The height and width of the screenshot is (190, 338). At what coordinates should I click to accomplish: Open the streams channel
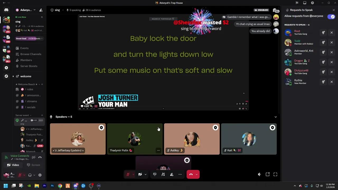pyautogui.click(x=29, y=101)
